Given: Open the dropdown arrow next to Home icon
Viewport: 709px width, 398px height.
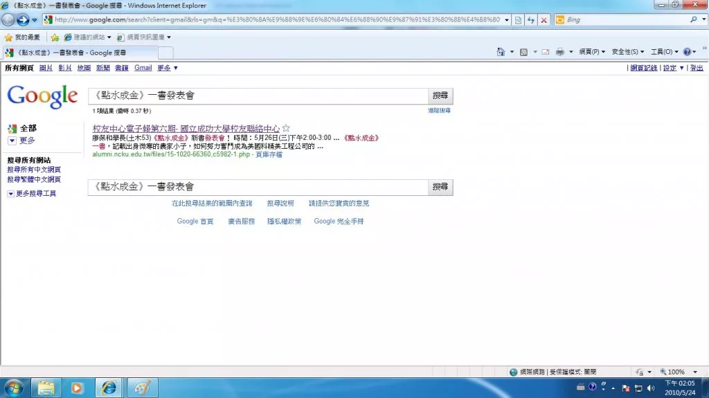Looking at the screenshot, I should (x=512, y=52).
